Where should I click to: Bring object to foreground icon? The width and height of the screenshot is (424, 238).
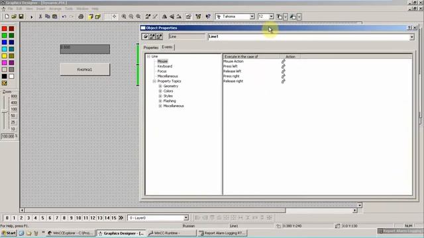click(x=91, y=17)
